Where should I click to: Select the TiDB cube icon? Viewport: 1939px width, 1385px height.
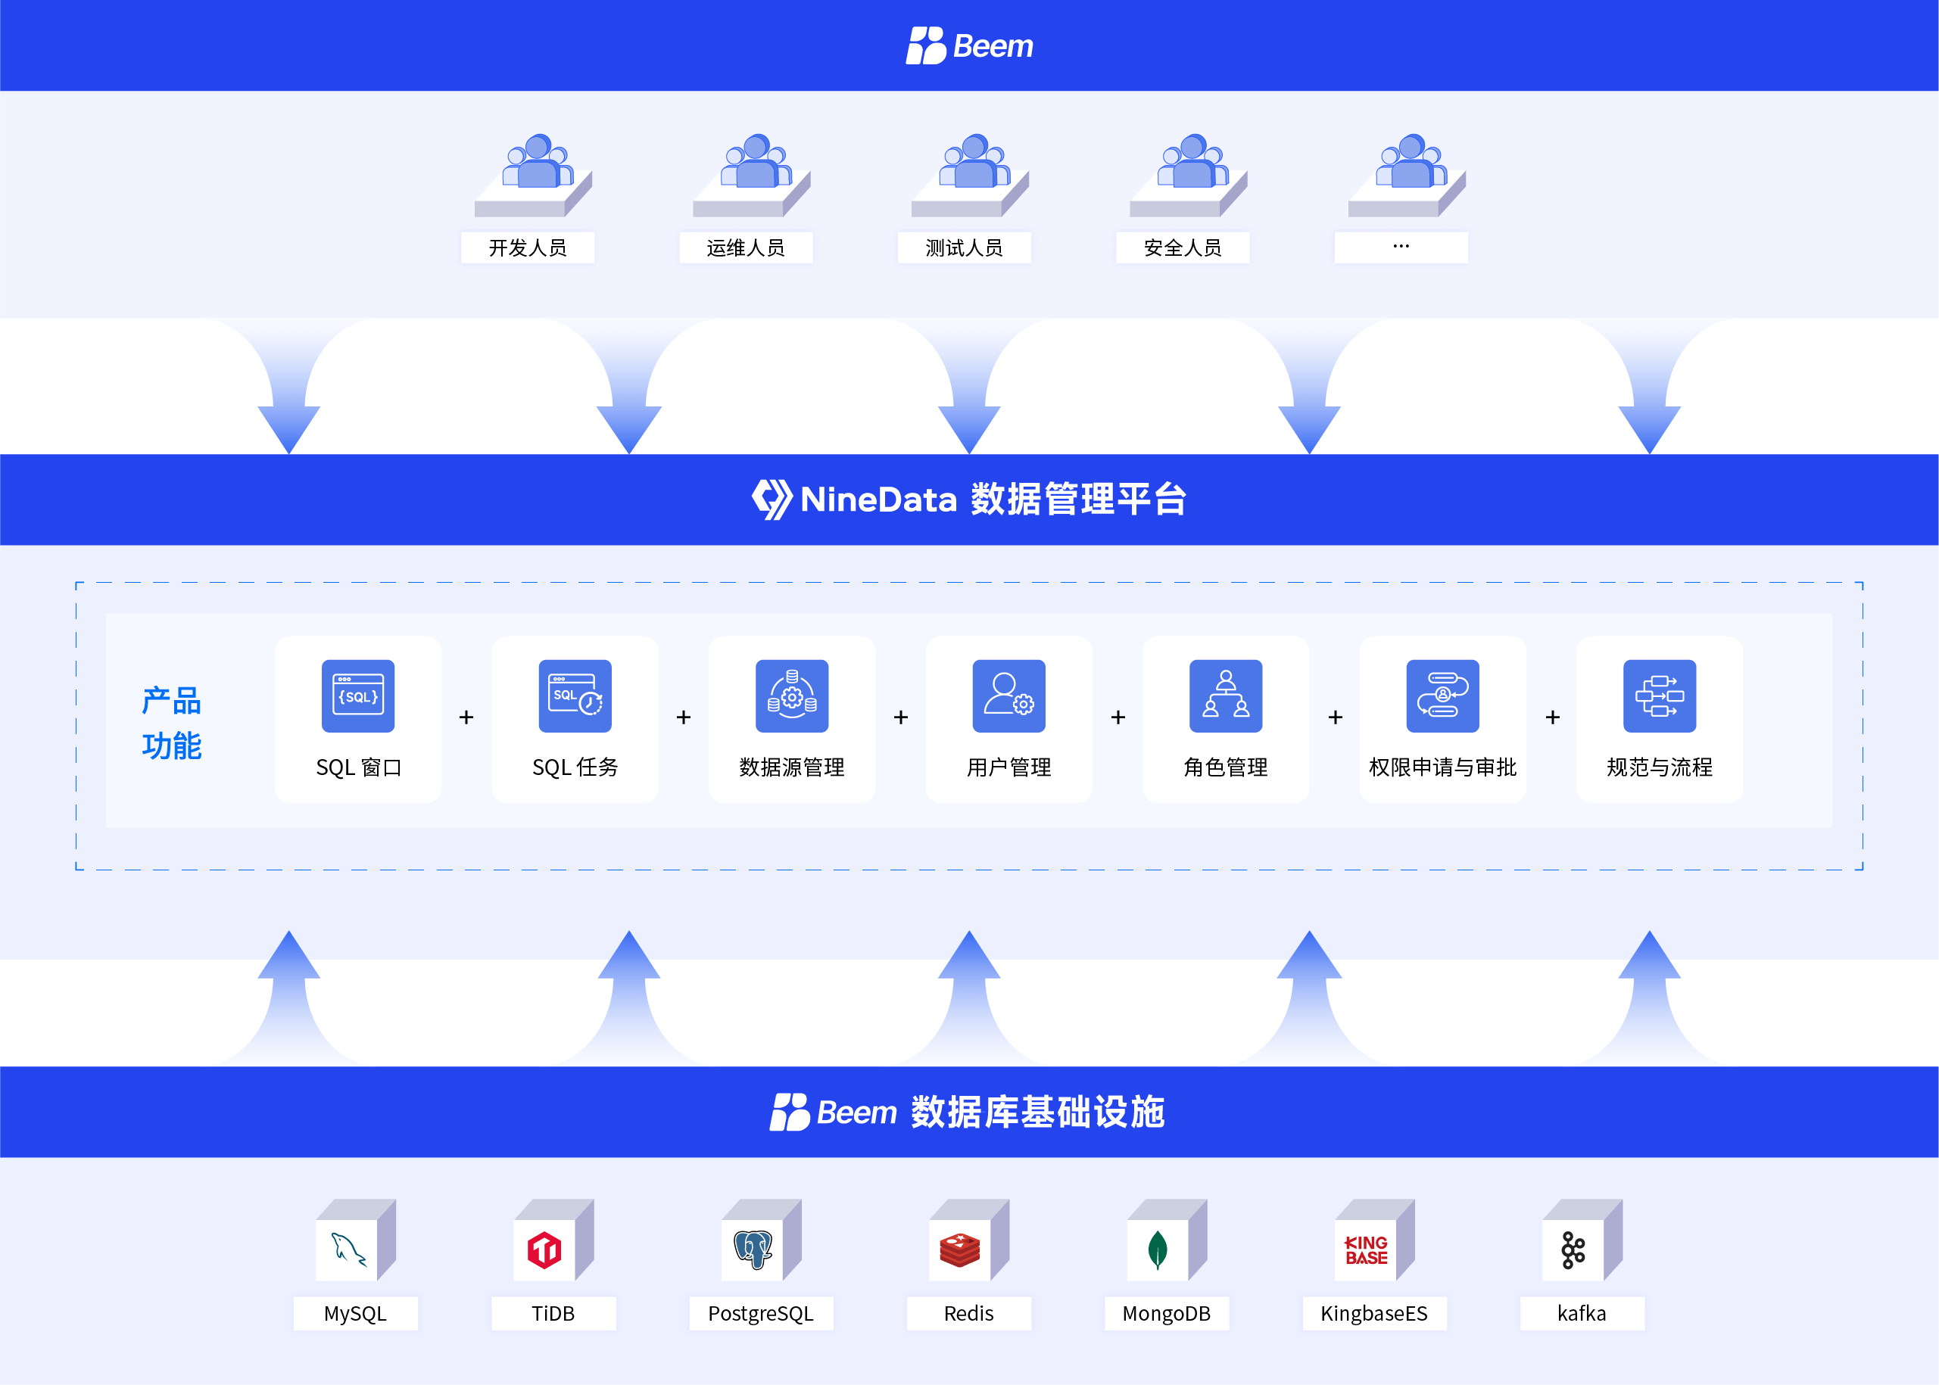tap(546, 1249)
